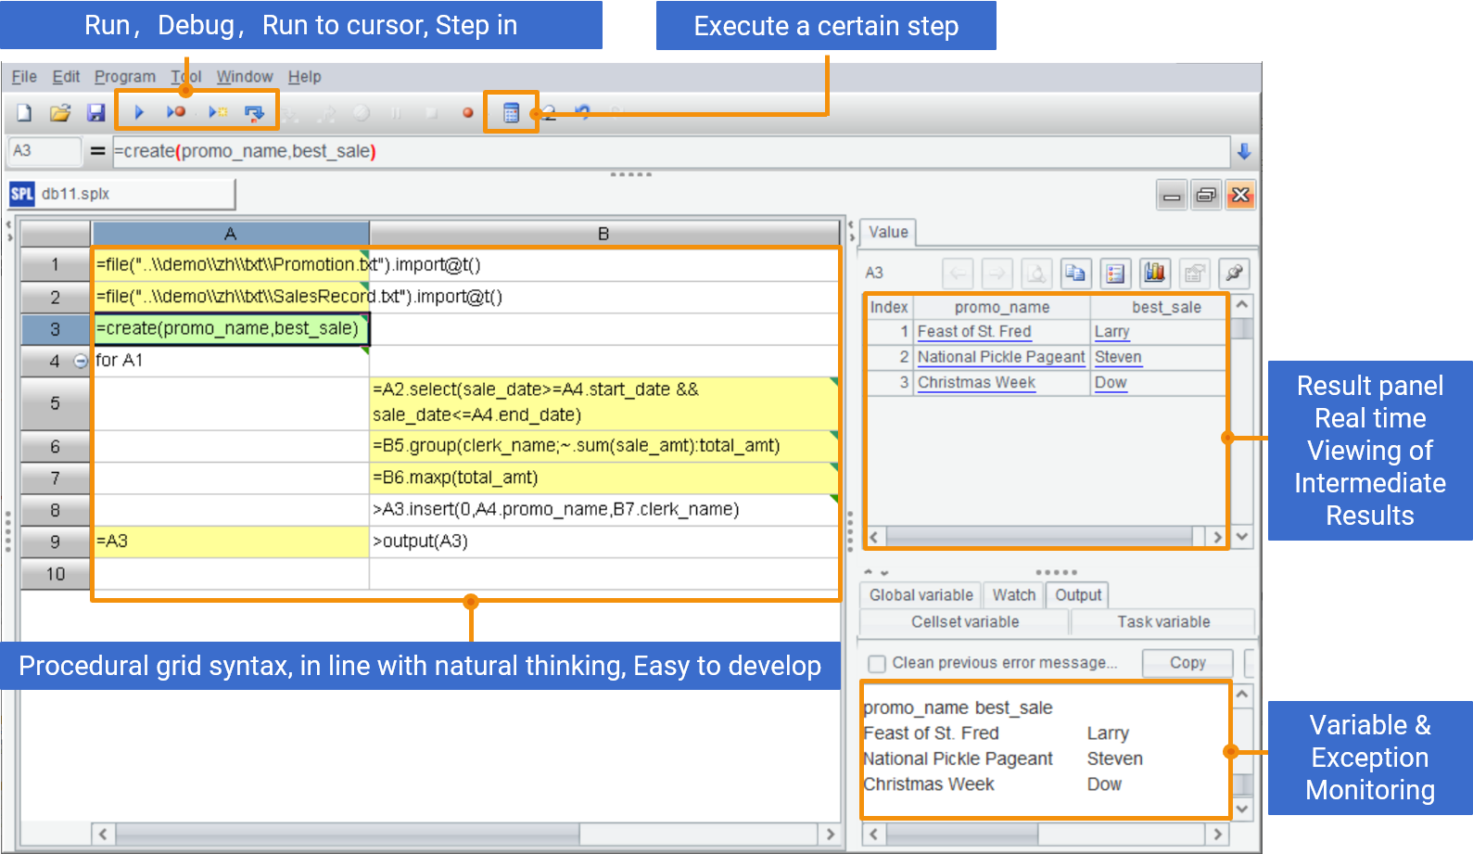Click the forward arrow icon in Value panel
The width and height of the screenshot is (1473, 854).
(997, 274)
